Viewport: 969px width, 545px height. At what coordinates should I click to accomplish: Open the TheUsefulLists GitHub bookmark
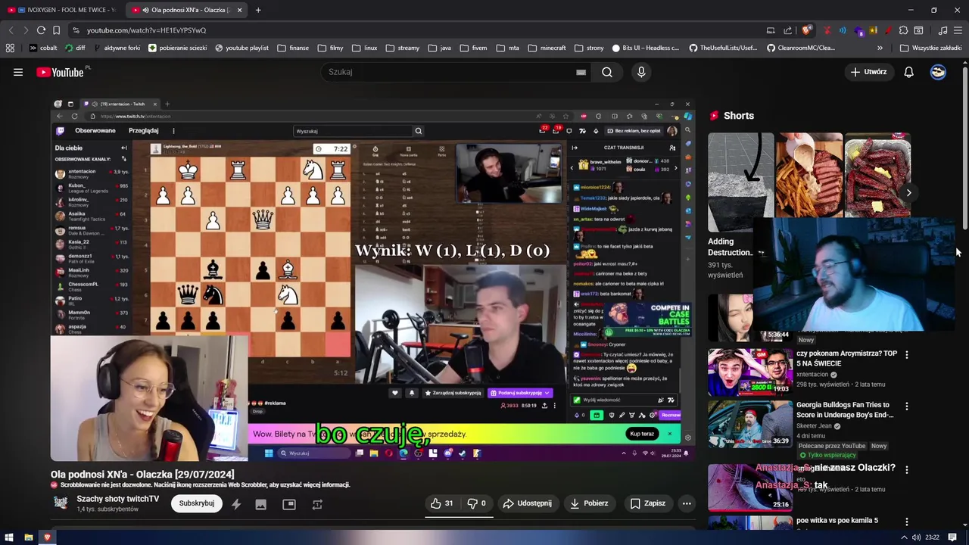tap(722, 48)
